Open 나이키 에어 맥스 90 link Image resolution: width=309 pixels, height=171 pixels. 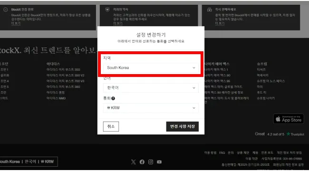217,75
